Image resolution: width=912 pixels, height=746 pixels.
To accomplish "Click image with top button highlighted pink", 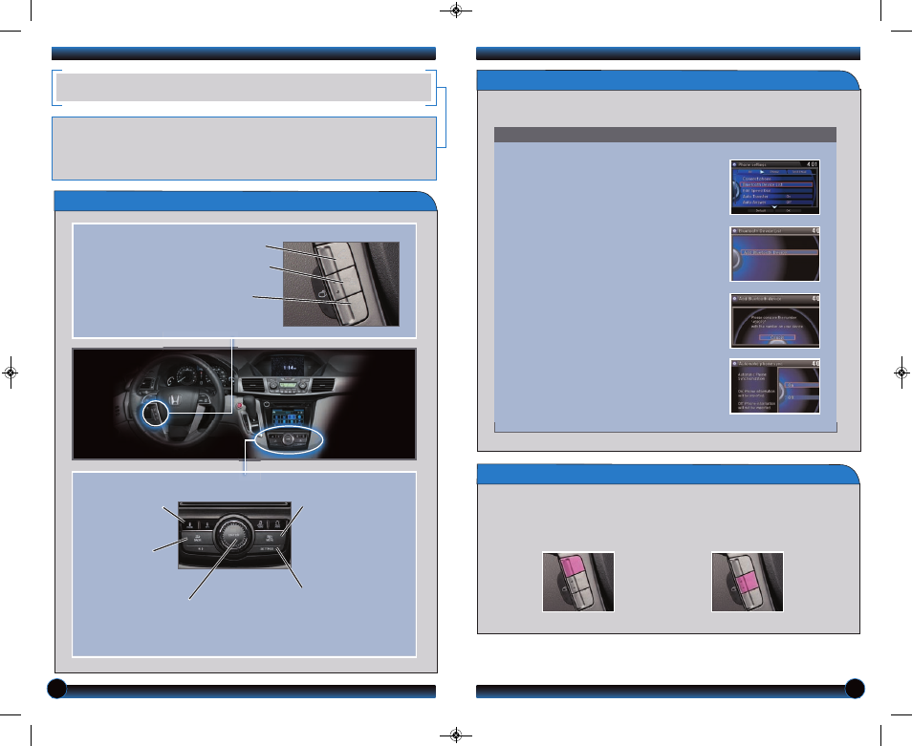I will [578, 582].
